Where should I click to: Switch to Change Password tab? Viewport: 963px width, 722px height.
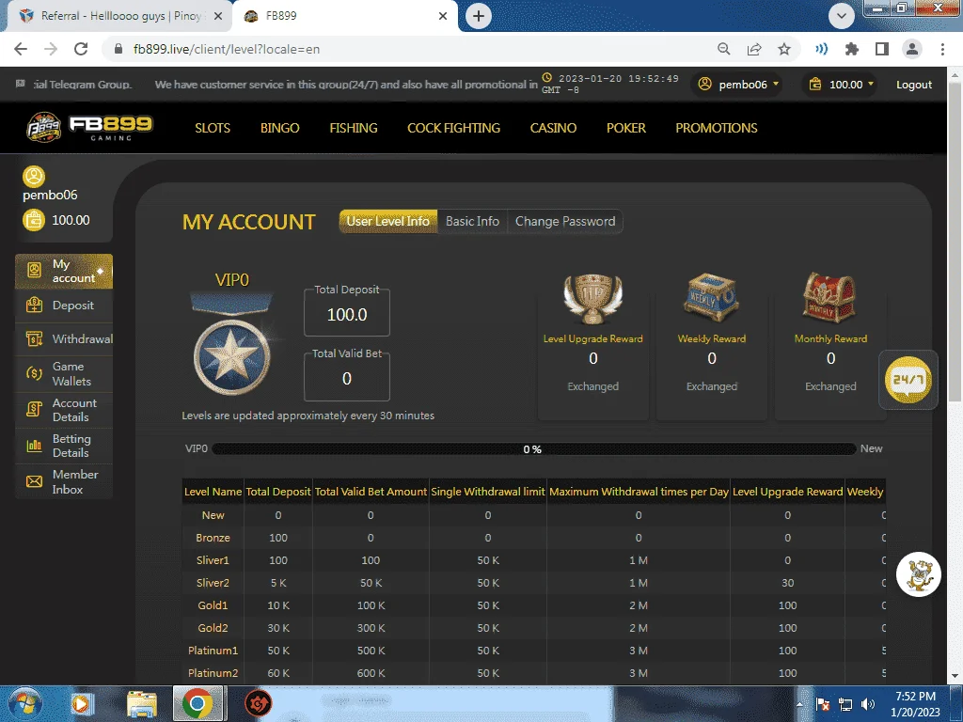coord(565,221)
